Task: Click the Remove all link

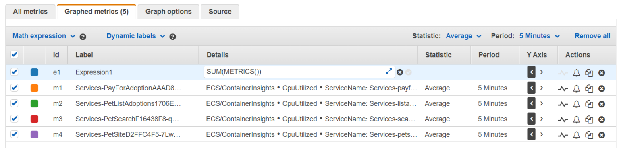Action: click(592, 36)
